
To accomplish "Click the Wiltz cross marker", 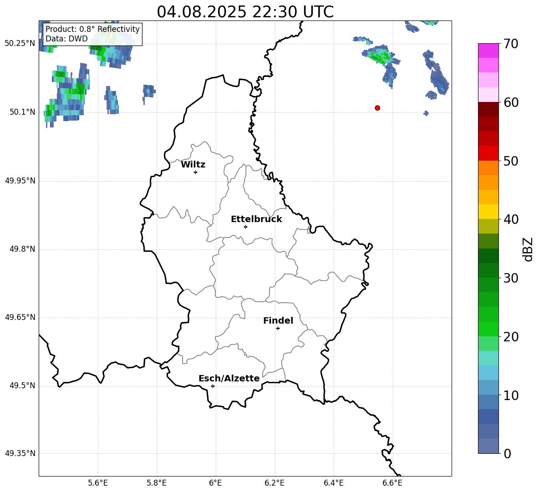I will [195, 172].
